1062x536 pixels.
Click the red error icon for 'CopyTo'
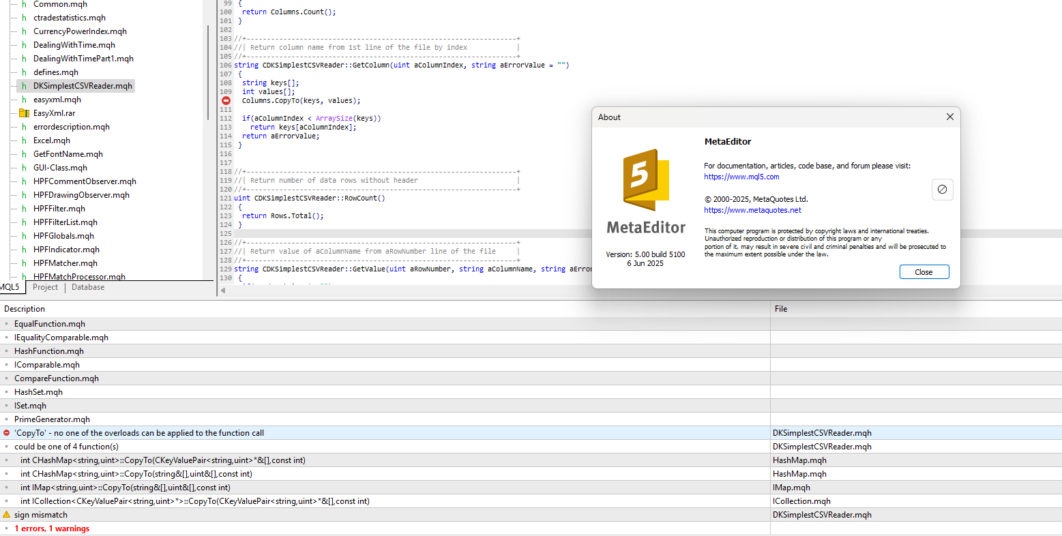tap(7, 433)
